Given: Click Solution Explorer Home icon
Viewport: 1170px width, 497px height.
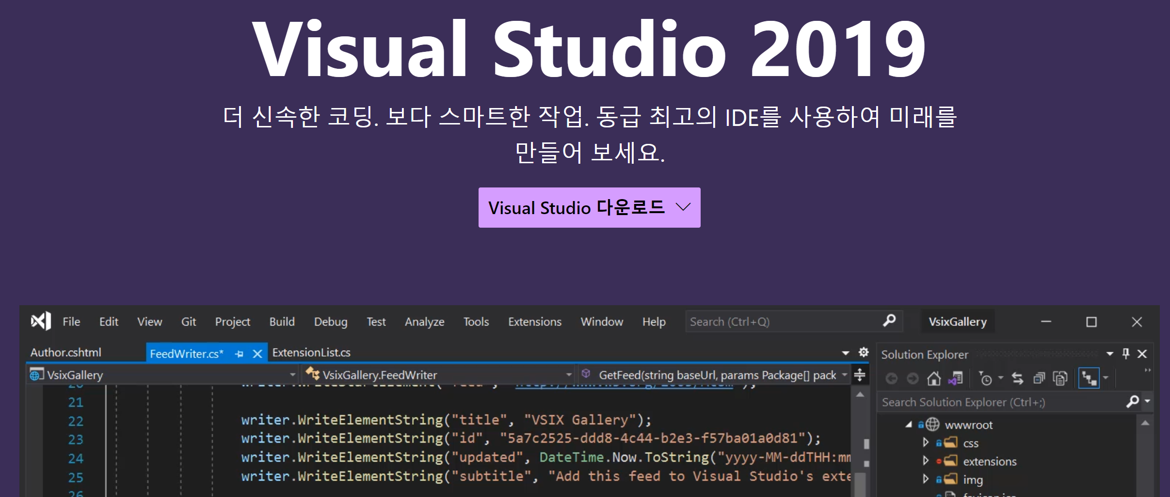Looking at the screenshot, I should tap(934, 378).
